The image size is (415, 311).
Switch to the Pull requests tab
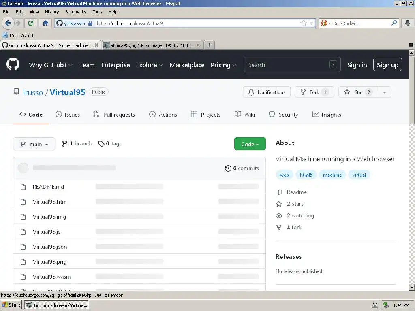[114, 115]
